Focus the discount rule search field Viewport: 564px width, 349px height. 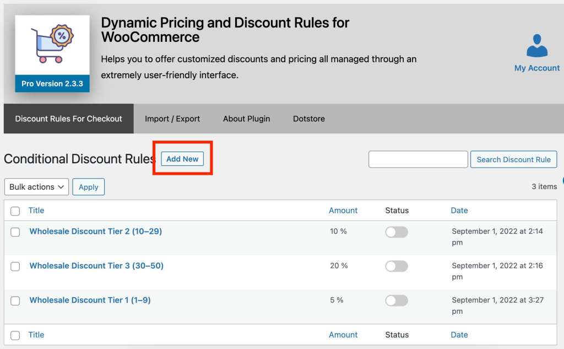point(418,159)
